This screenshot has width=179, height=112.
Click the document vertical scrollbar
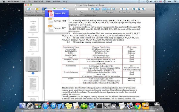point(154,65)
